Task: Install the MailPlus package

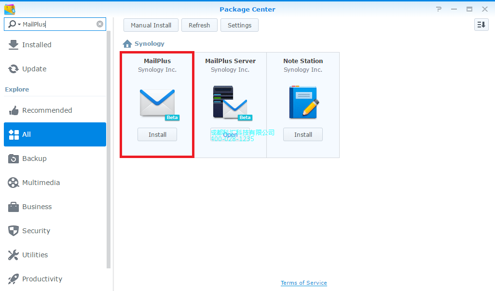Action: pos(157,134)
